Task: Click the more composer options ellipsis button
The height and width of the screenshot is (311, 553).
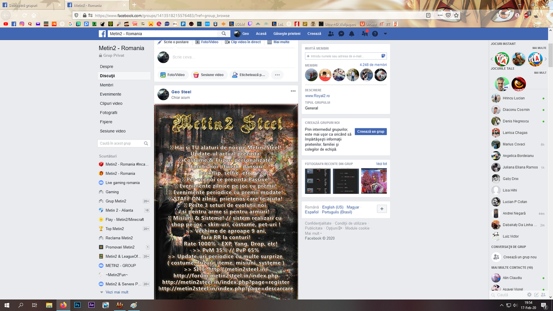Action: click(x=277, y=75)
